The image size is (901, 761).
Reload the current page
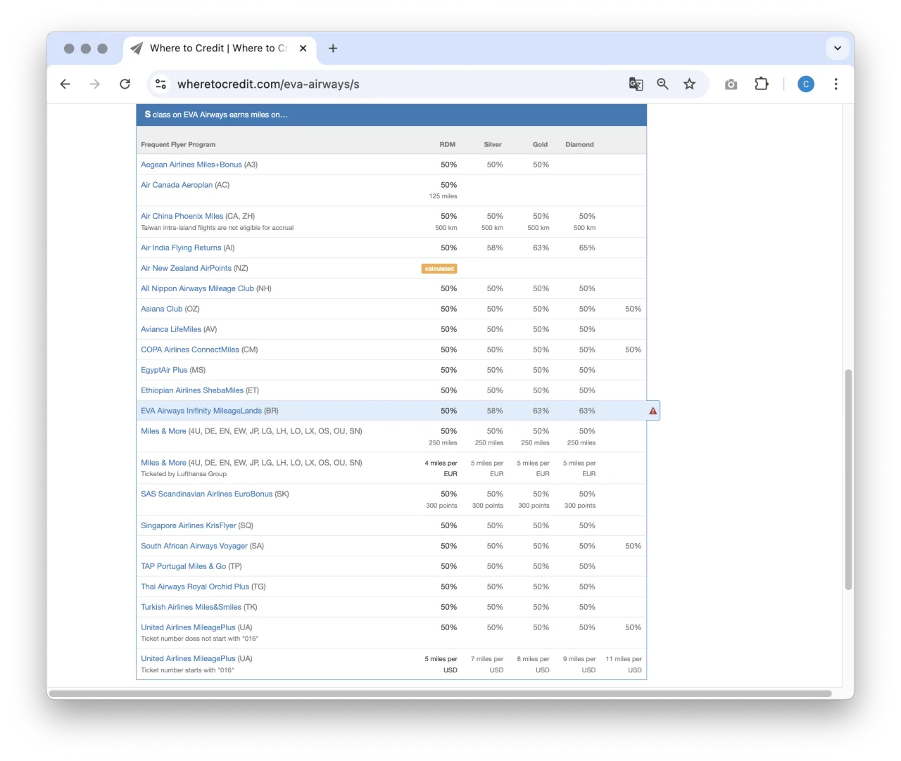coord(125,84)
